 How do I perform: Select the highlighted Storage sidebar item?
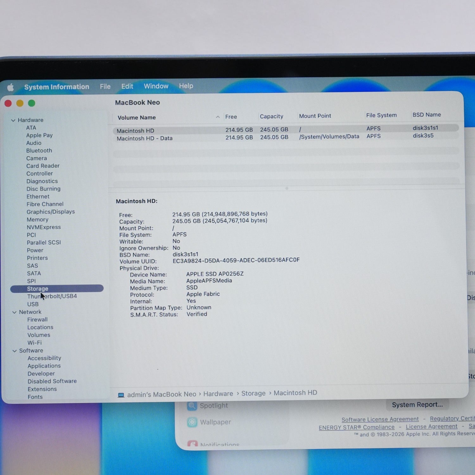click(57, 288)
